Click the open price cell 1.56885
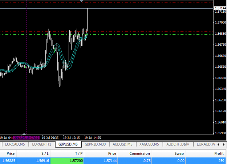Viewport: 227px width, 164px height. tap(8, 161)
